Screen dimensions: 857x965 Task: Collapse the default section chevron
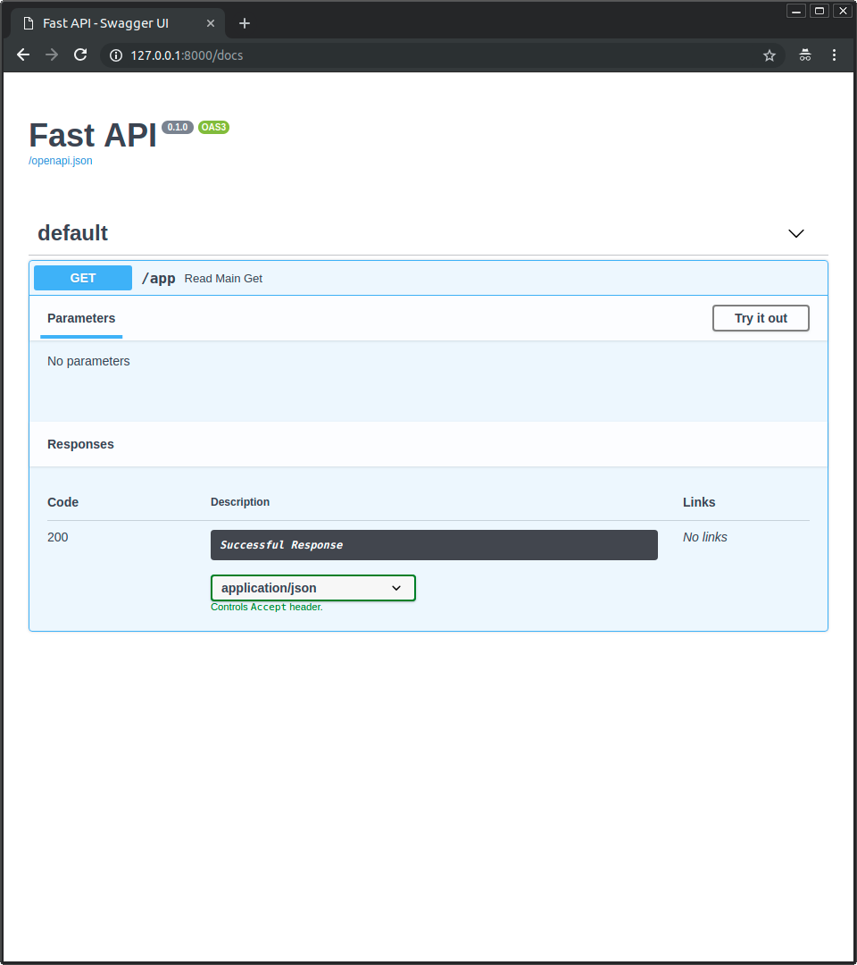coord(795,233)
